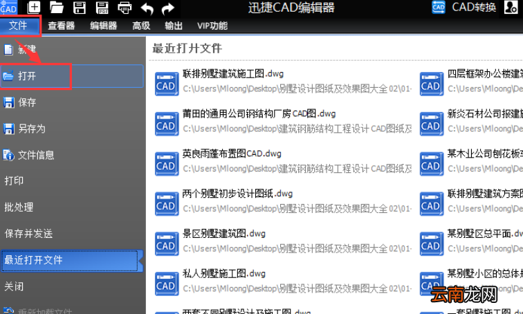This screenshot has height=314, width=523.
Task: Select 批处理 in the file menu
Action: (72, 207)
